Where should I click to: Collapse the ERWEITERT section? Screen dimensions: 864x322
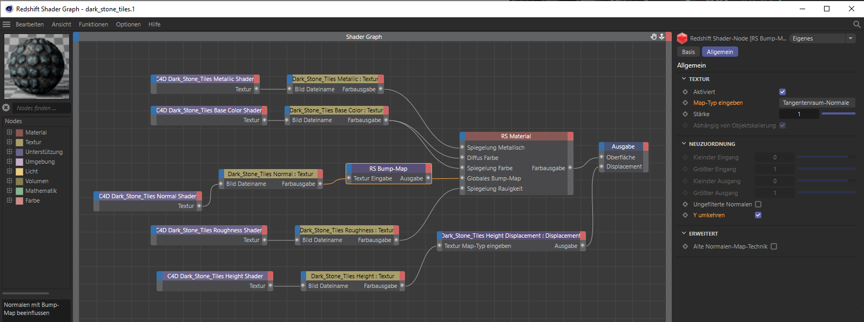(684, 233)
